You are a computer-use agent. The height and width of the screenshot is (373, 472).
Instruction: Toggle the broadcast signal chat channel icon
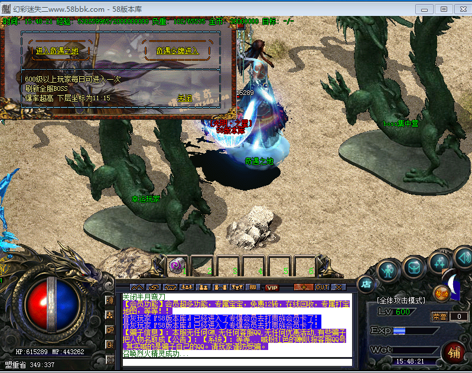pyautogui.click(x=110, y=359)
